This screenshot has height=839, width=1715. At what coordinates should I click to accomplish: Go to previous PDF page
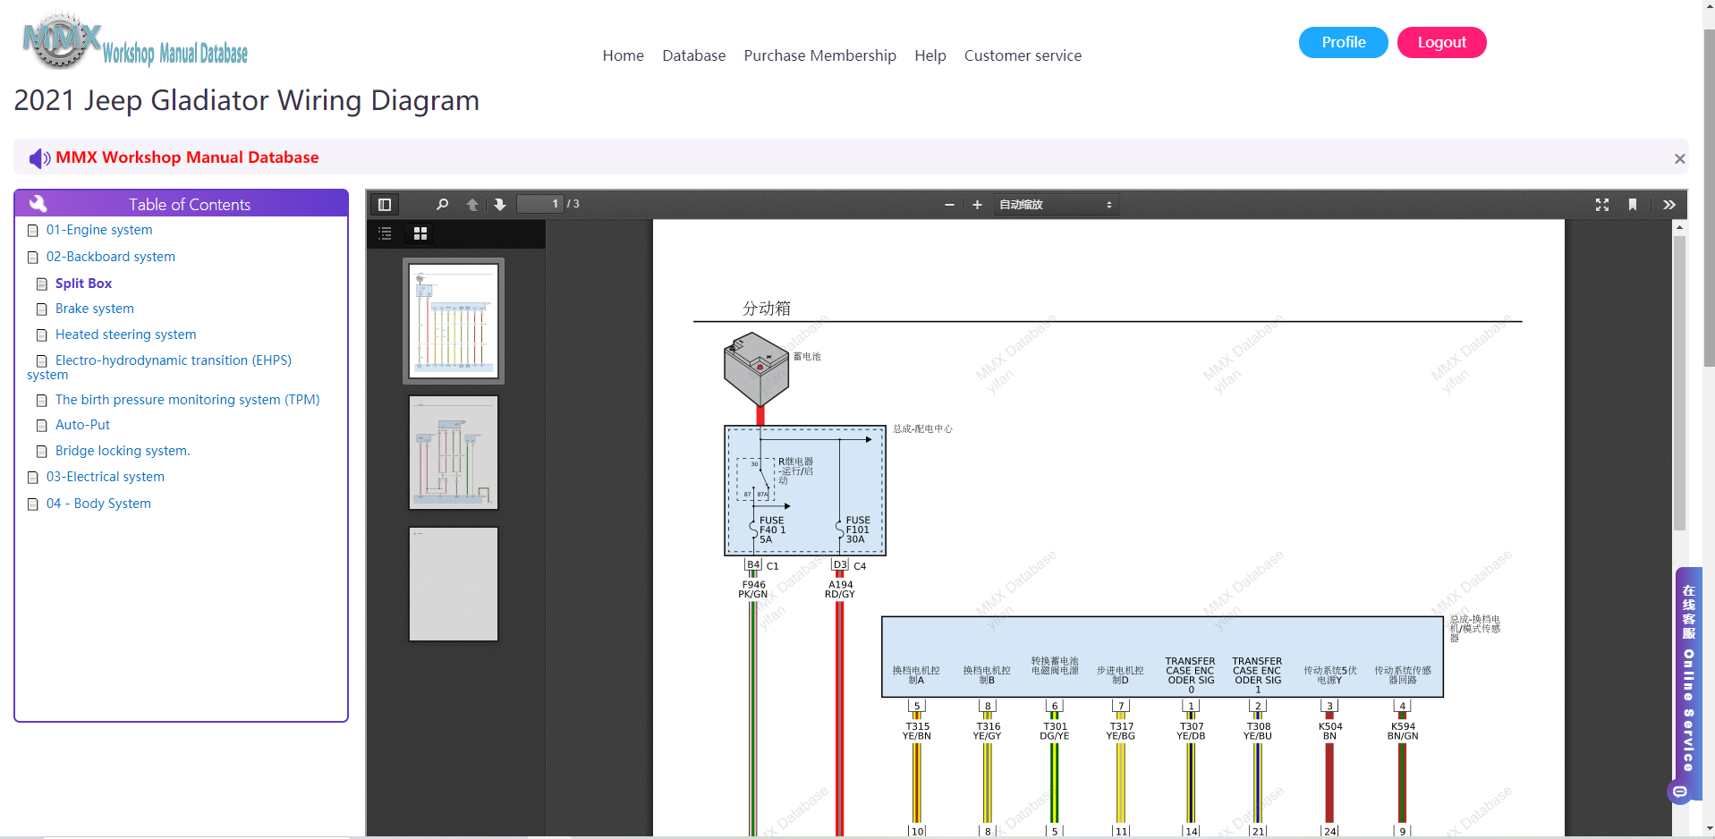point(472,205)
